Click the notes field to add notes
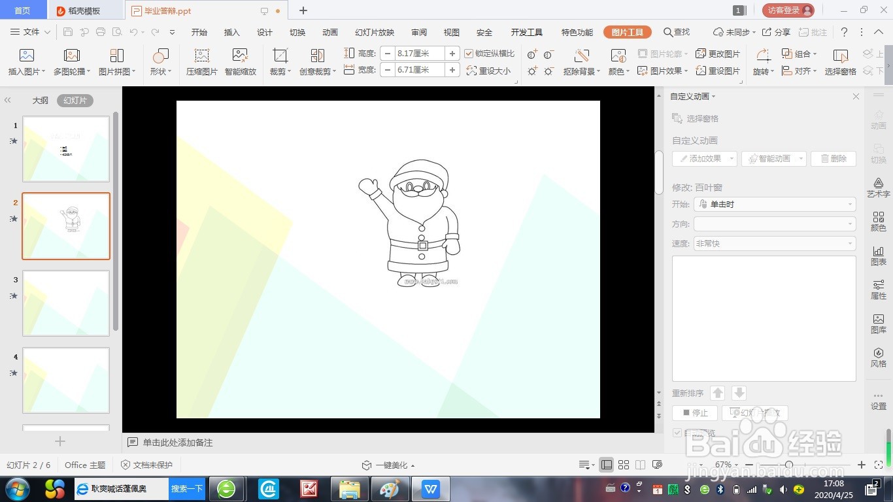Screen dimensions: 893x502 coord(178,443)
